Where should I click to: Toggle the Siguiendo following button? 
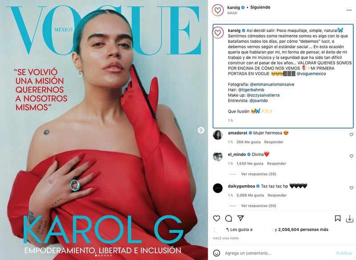tap(260, 7)
